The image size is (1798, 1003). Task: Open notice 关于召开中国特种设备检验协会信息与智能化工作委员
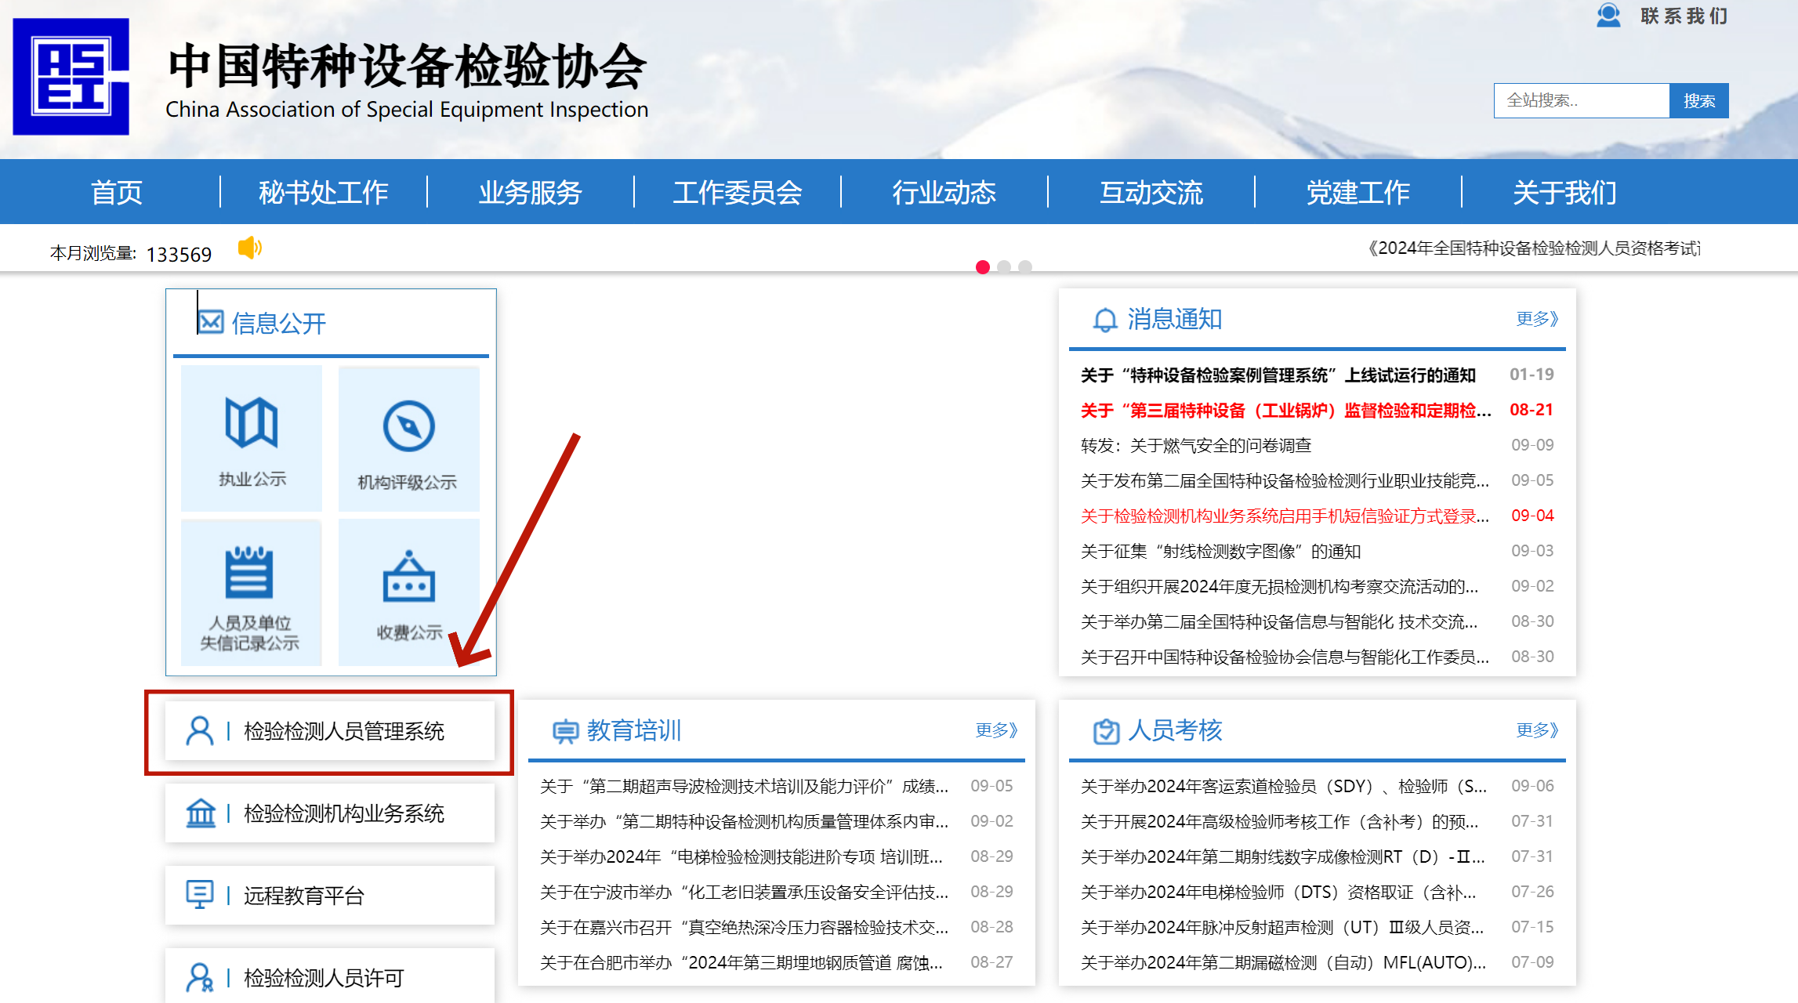[x=1285, y=657]
